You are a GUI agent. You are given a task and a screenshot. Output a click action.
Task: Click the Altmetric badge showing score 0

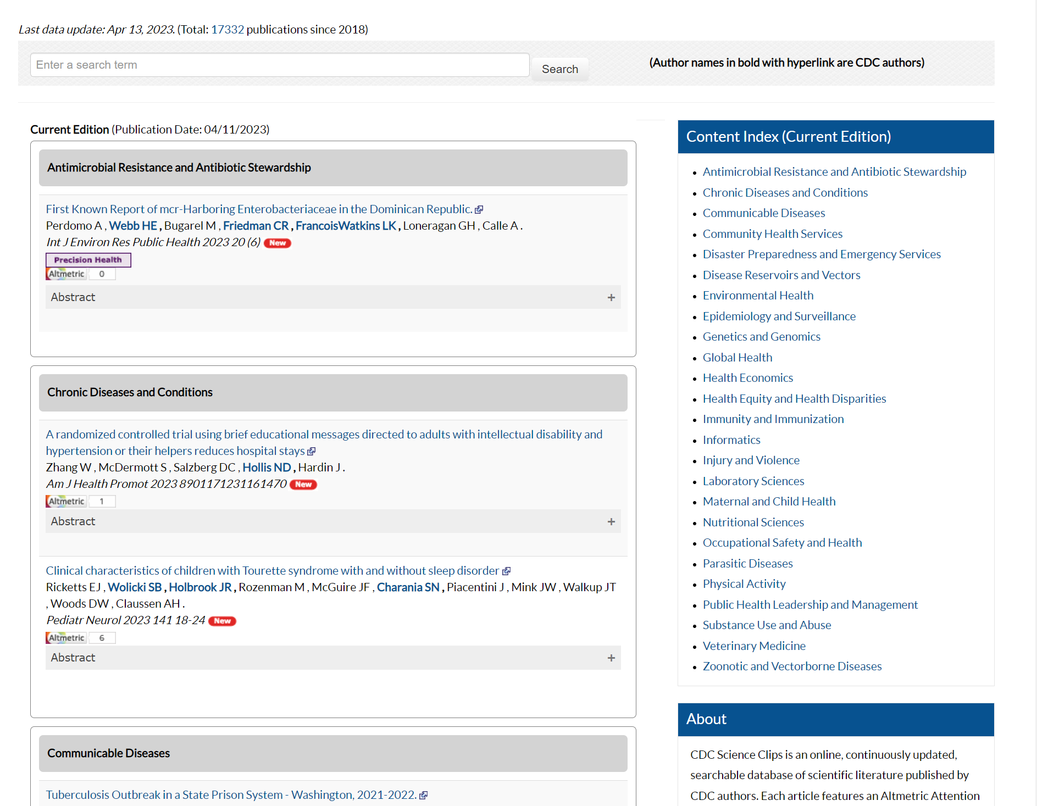click(x=80, y=274)
